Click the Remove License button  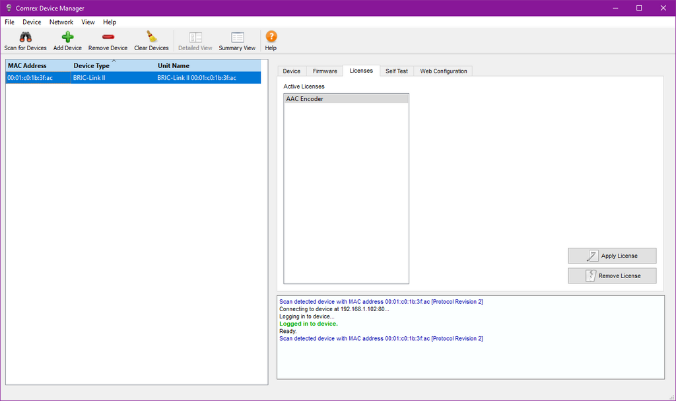pyautogui.click(x=612, y=276)
